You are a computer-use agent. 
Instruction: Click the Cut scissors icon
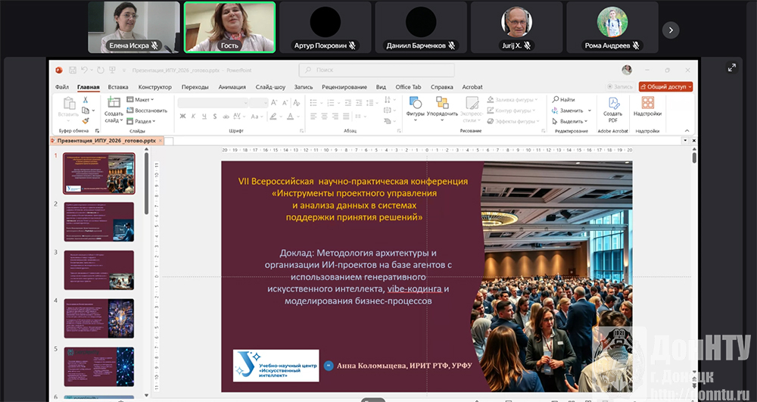coord(86,100)
